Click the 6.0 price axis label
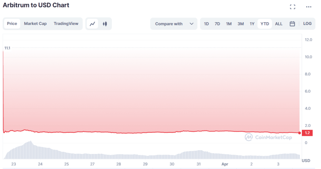Image resolution: width=321 pixels, height=169 pixels. [308, 91]
